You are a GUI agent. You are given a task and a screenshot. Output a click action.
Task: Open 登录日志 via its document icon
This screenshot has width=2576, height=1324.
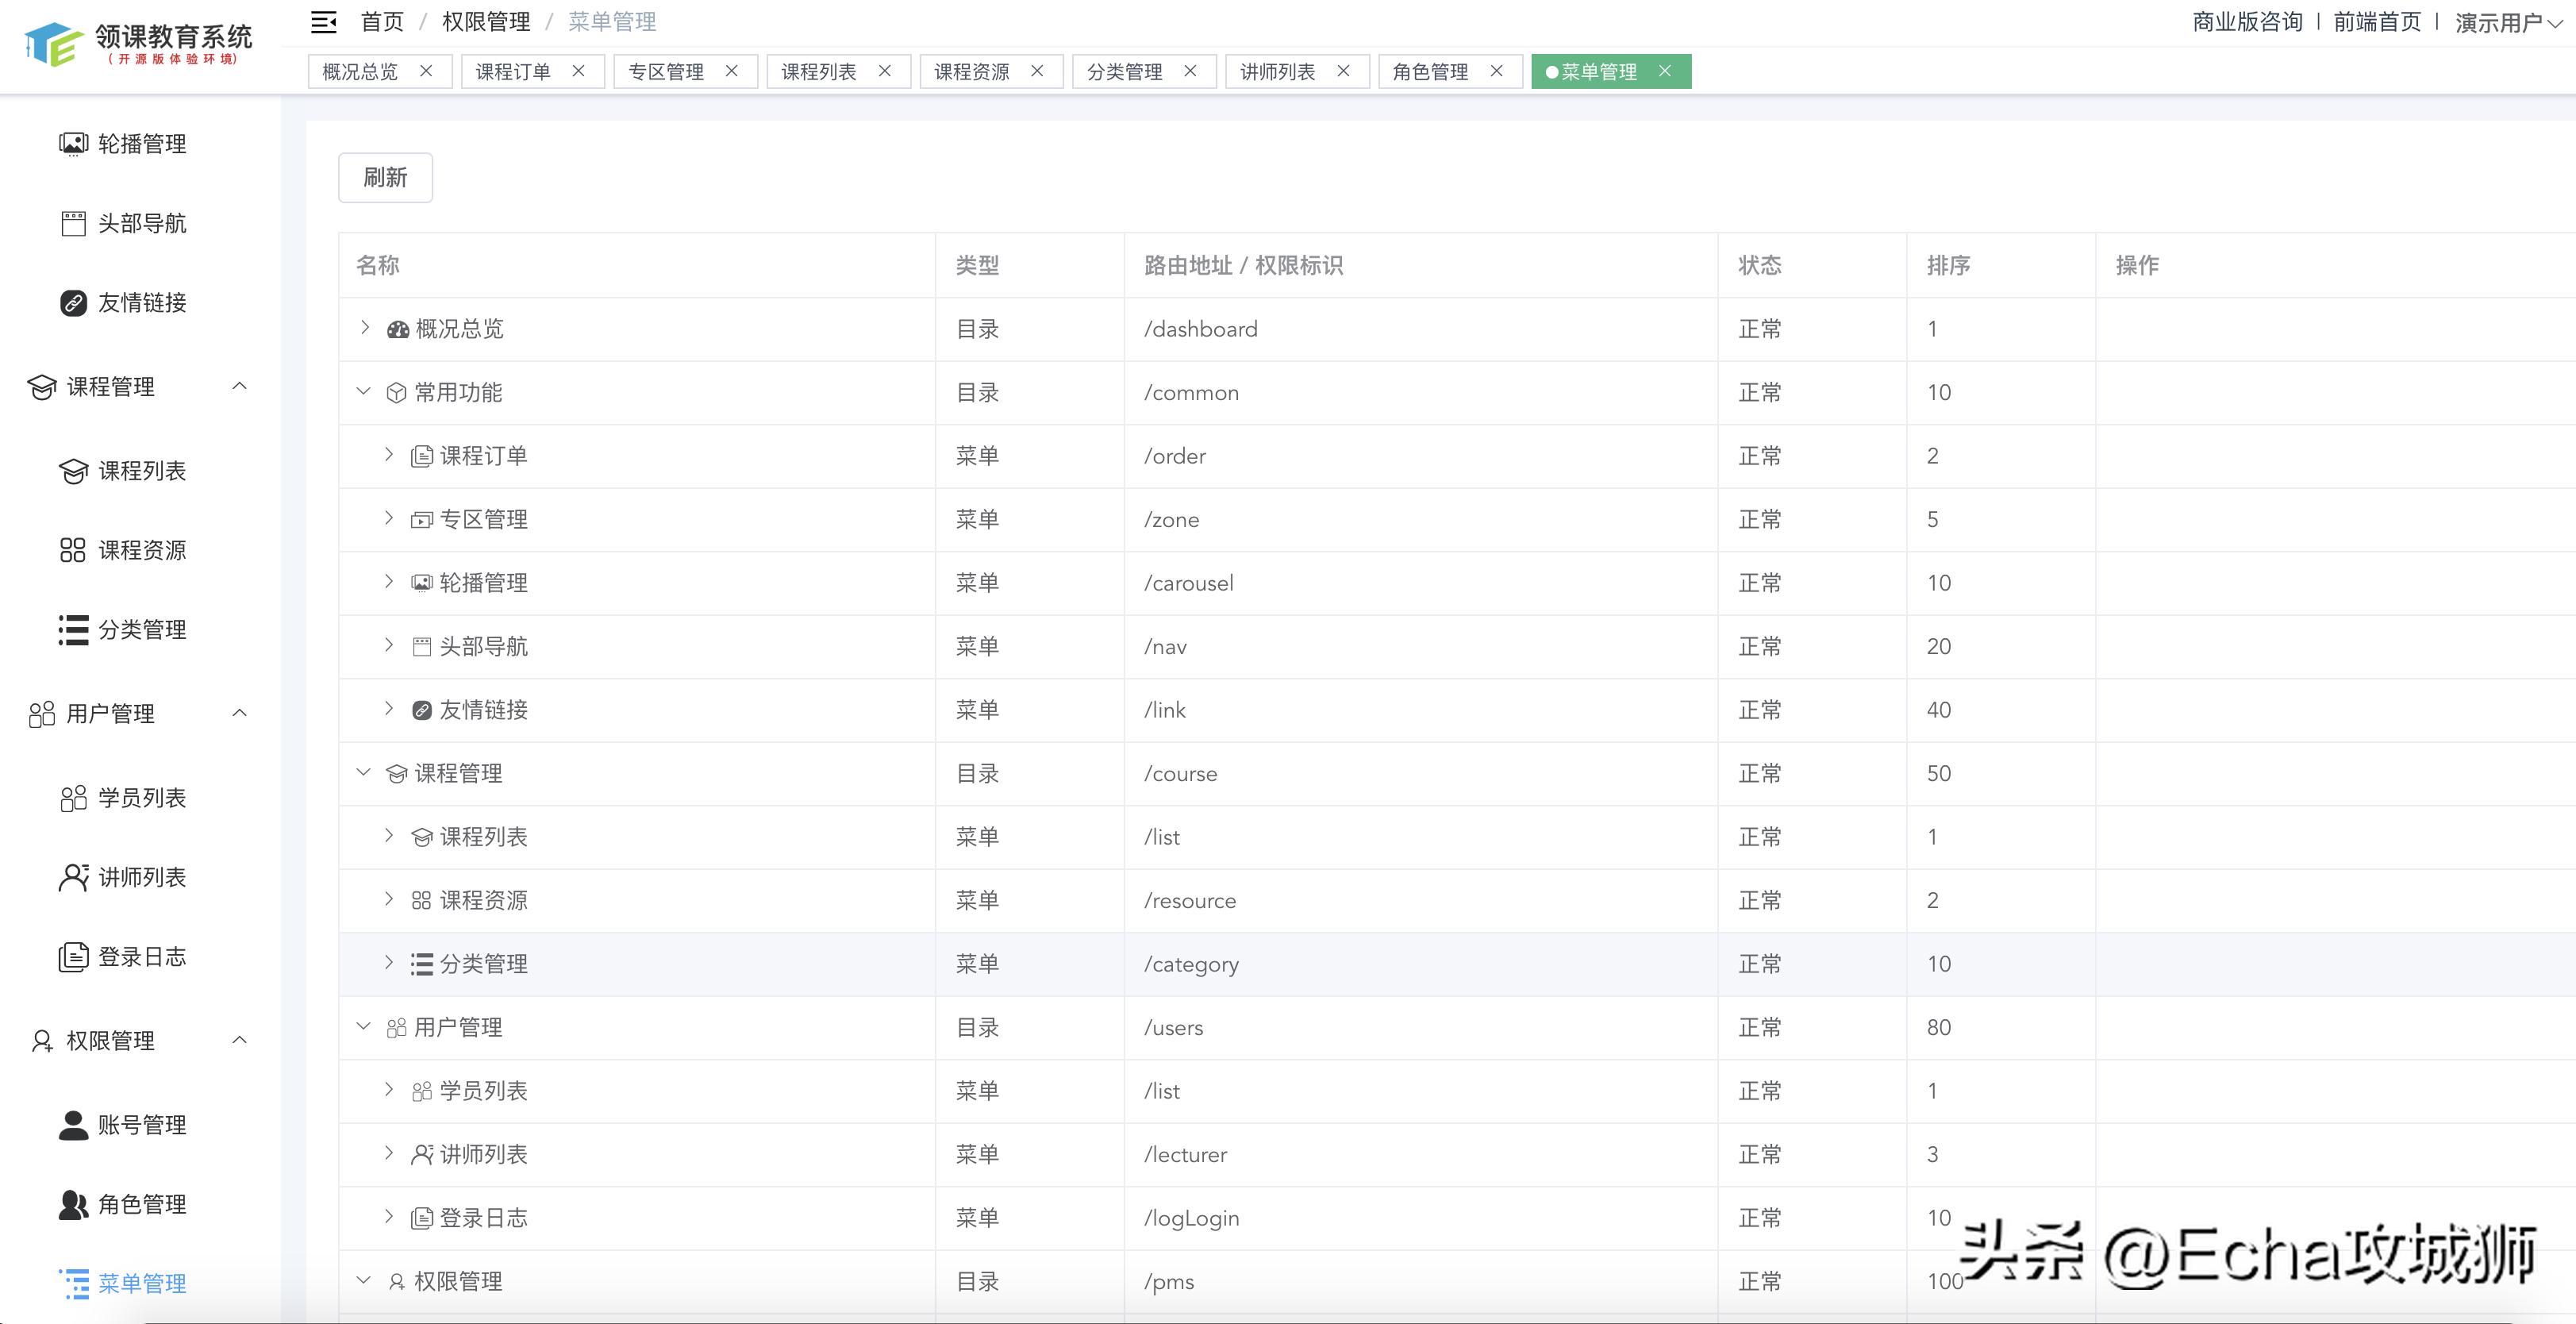72,956
